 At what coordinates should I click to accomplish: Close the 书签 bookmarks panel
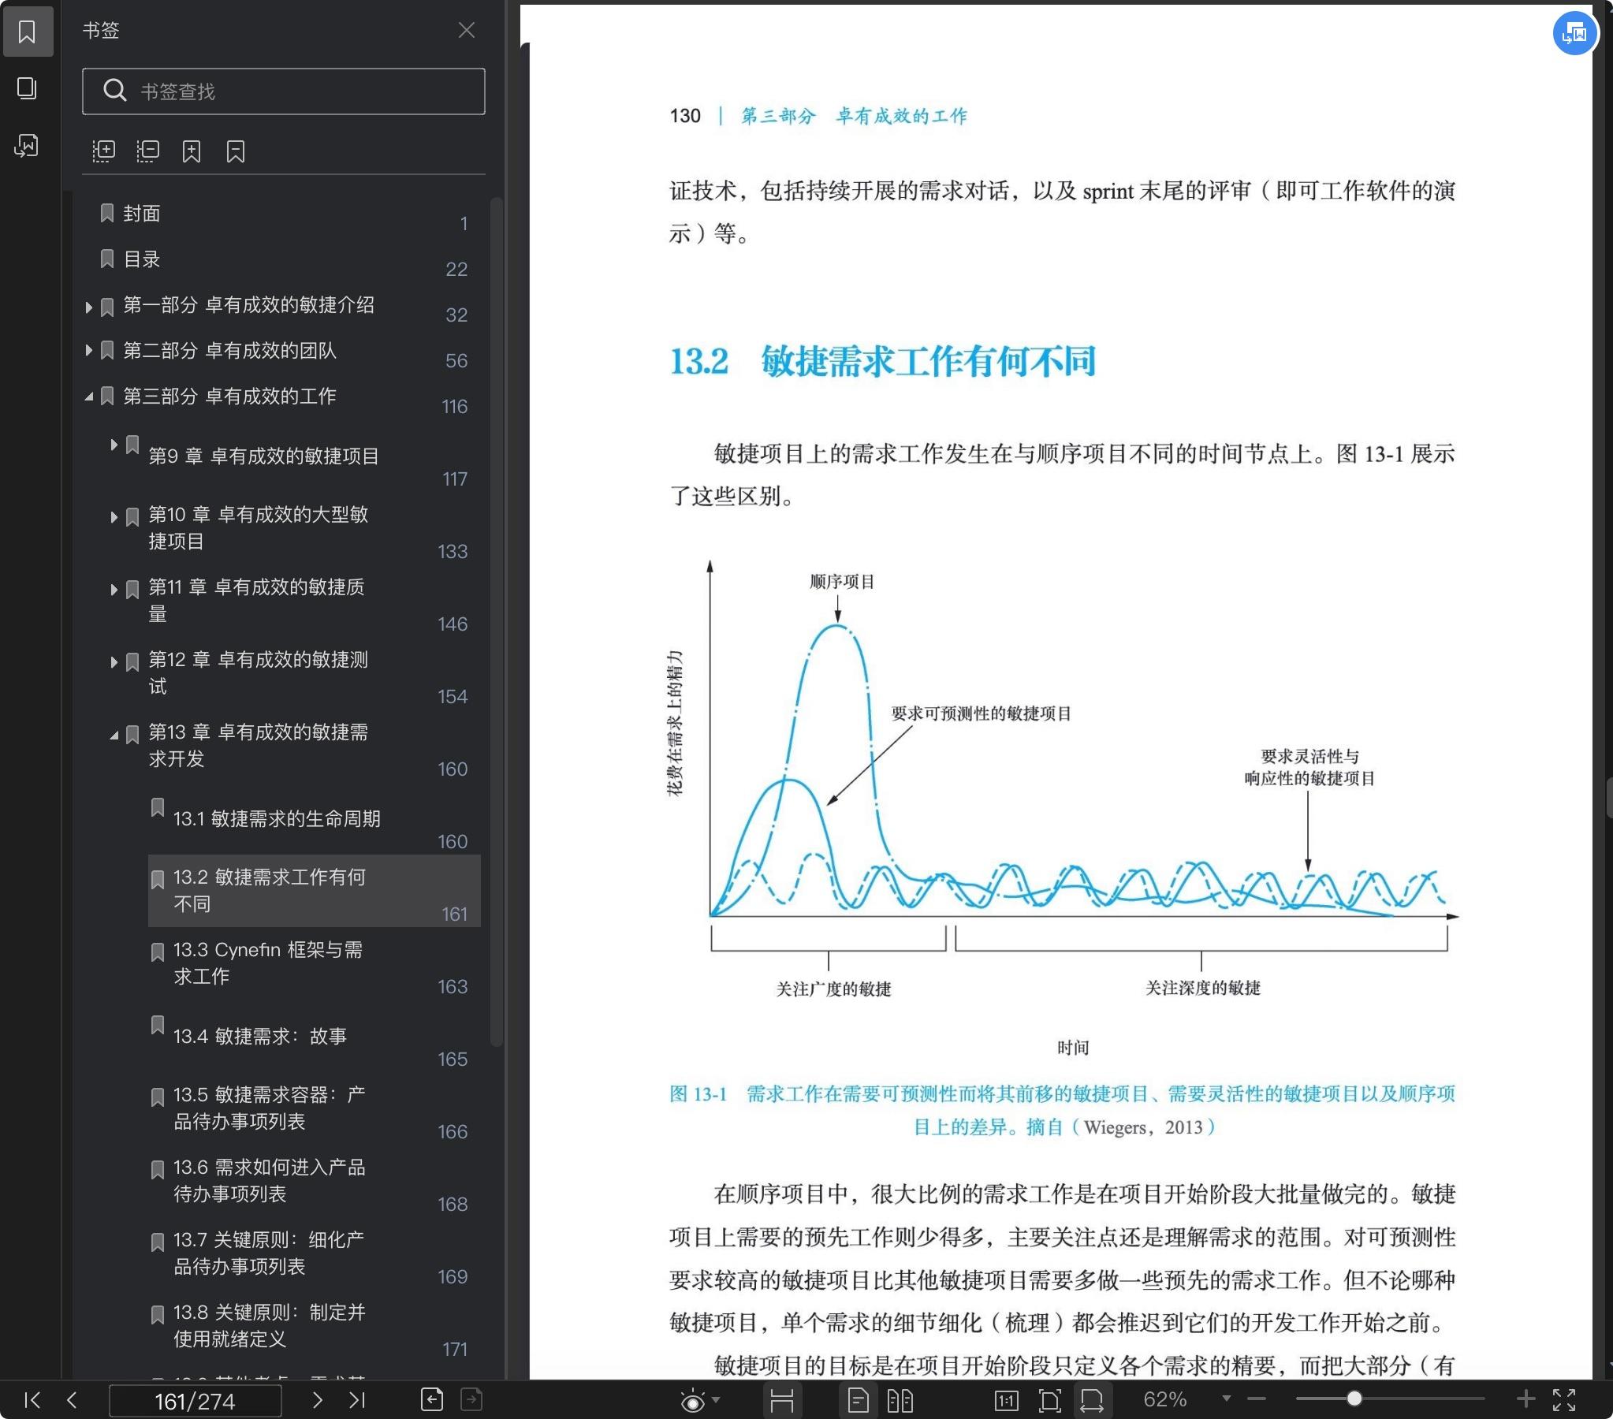467,30
